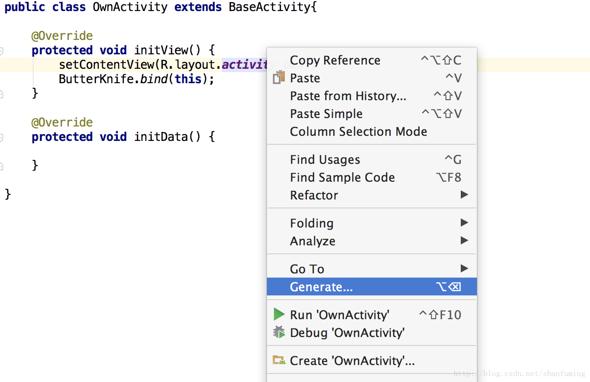This screenshot has height=382, width=590.
Task: Click ButterKnife.bind(this) line
Action: click(136, 79)
